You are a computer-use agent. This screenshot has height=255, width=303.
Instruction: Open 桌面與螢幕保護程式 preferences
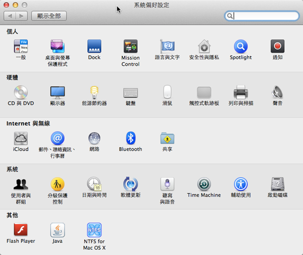point(58,47)
